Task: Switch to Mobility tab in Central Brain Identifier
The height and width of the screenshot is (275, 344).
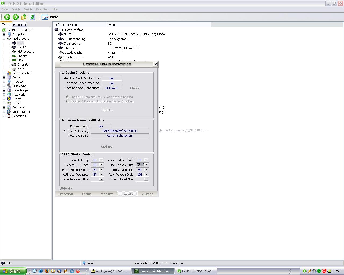Action: (107, 194)
